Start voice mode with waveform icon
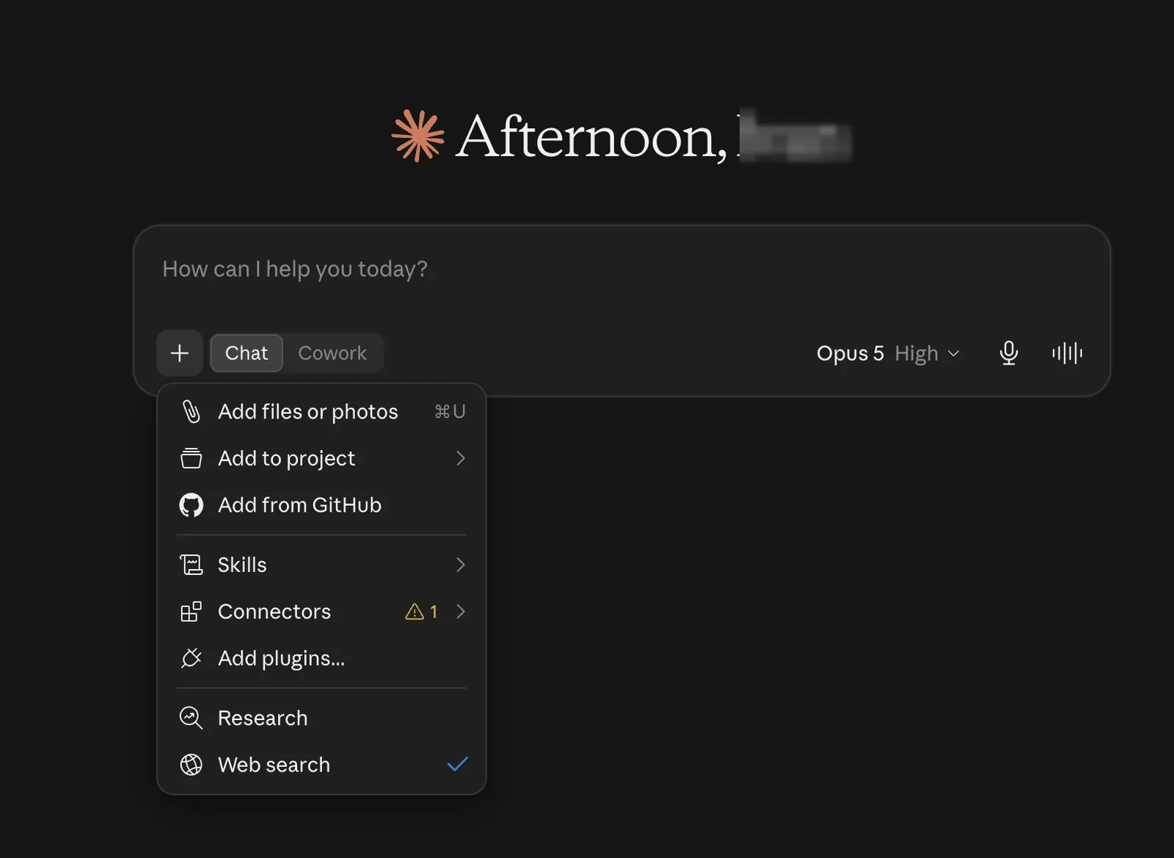The height and width of the screenshot is (858, 1174). coord(1067,353)
